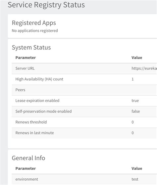Select the Lease expiration enabled label
This screenshot has width=157, height=185.
37,101
